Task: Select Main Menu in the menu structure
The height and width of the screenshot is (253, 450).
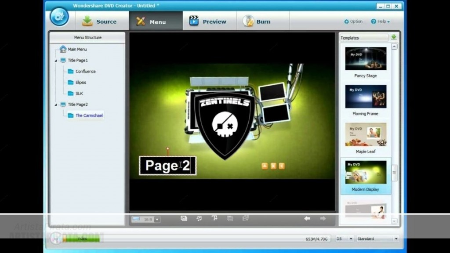Action: [77, 49]
